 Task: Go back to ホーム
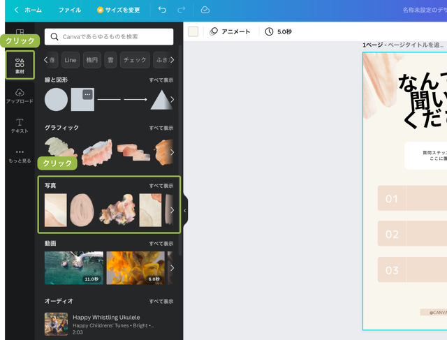click(28, 10)
